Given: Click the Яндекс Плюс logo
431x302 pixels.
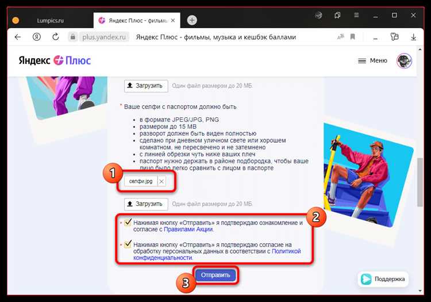Looking at the screenshot, I should (55, 60).
